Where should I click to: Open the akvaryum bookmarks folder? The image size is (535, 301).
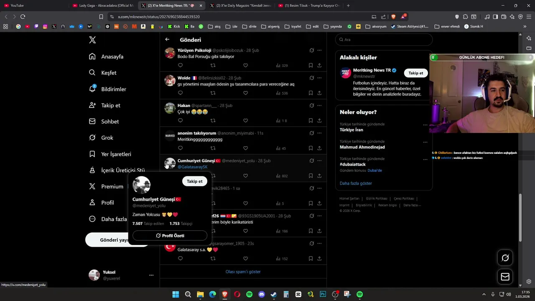pos(376,26)
